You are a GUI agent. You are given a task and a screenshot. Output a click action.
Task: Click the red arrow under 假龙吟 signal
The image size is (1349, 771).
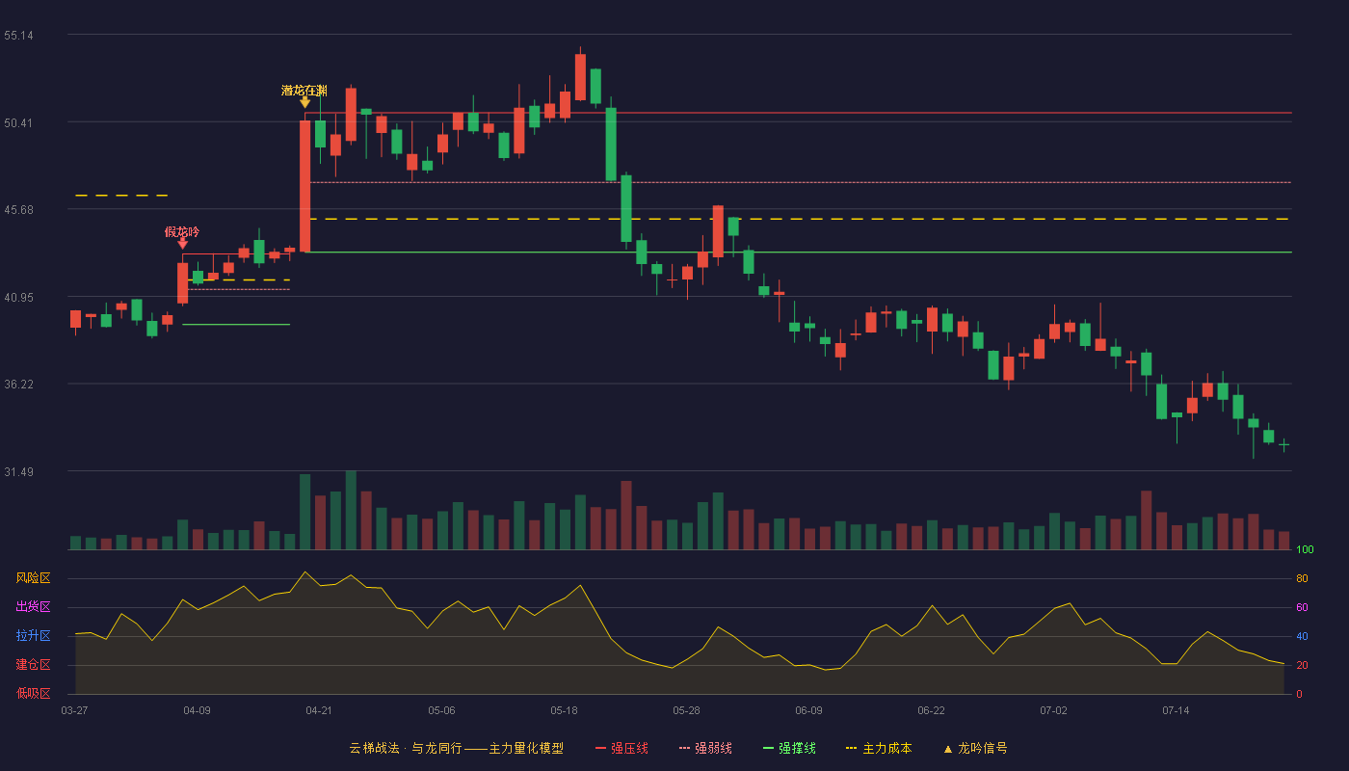pyautogui.click(x=182, y=244)
